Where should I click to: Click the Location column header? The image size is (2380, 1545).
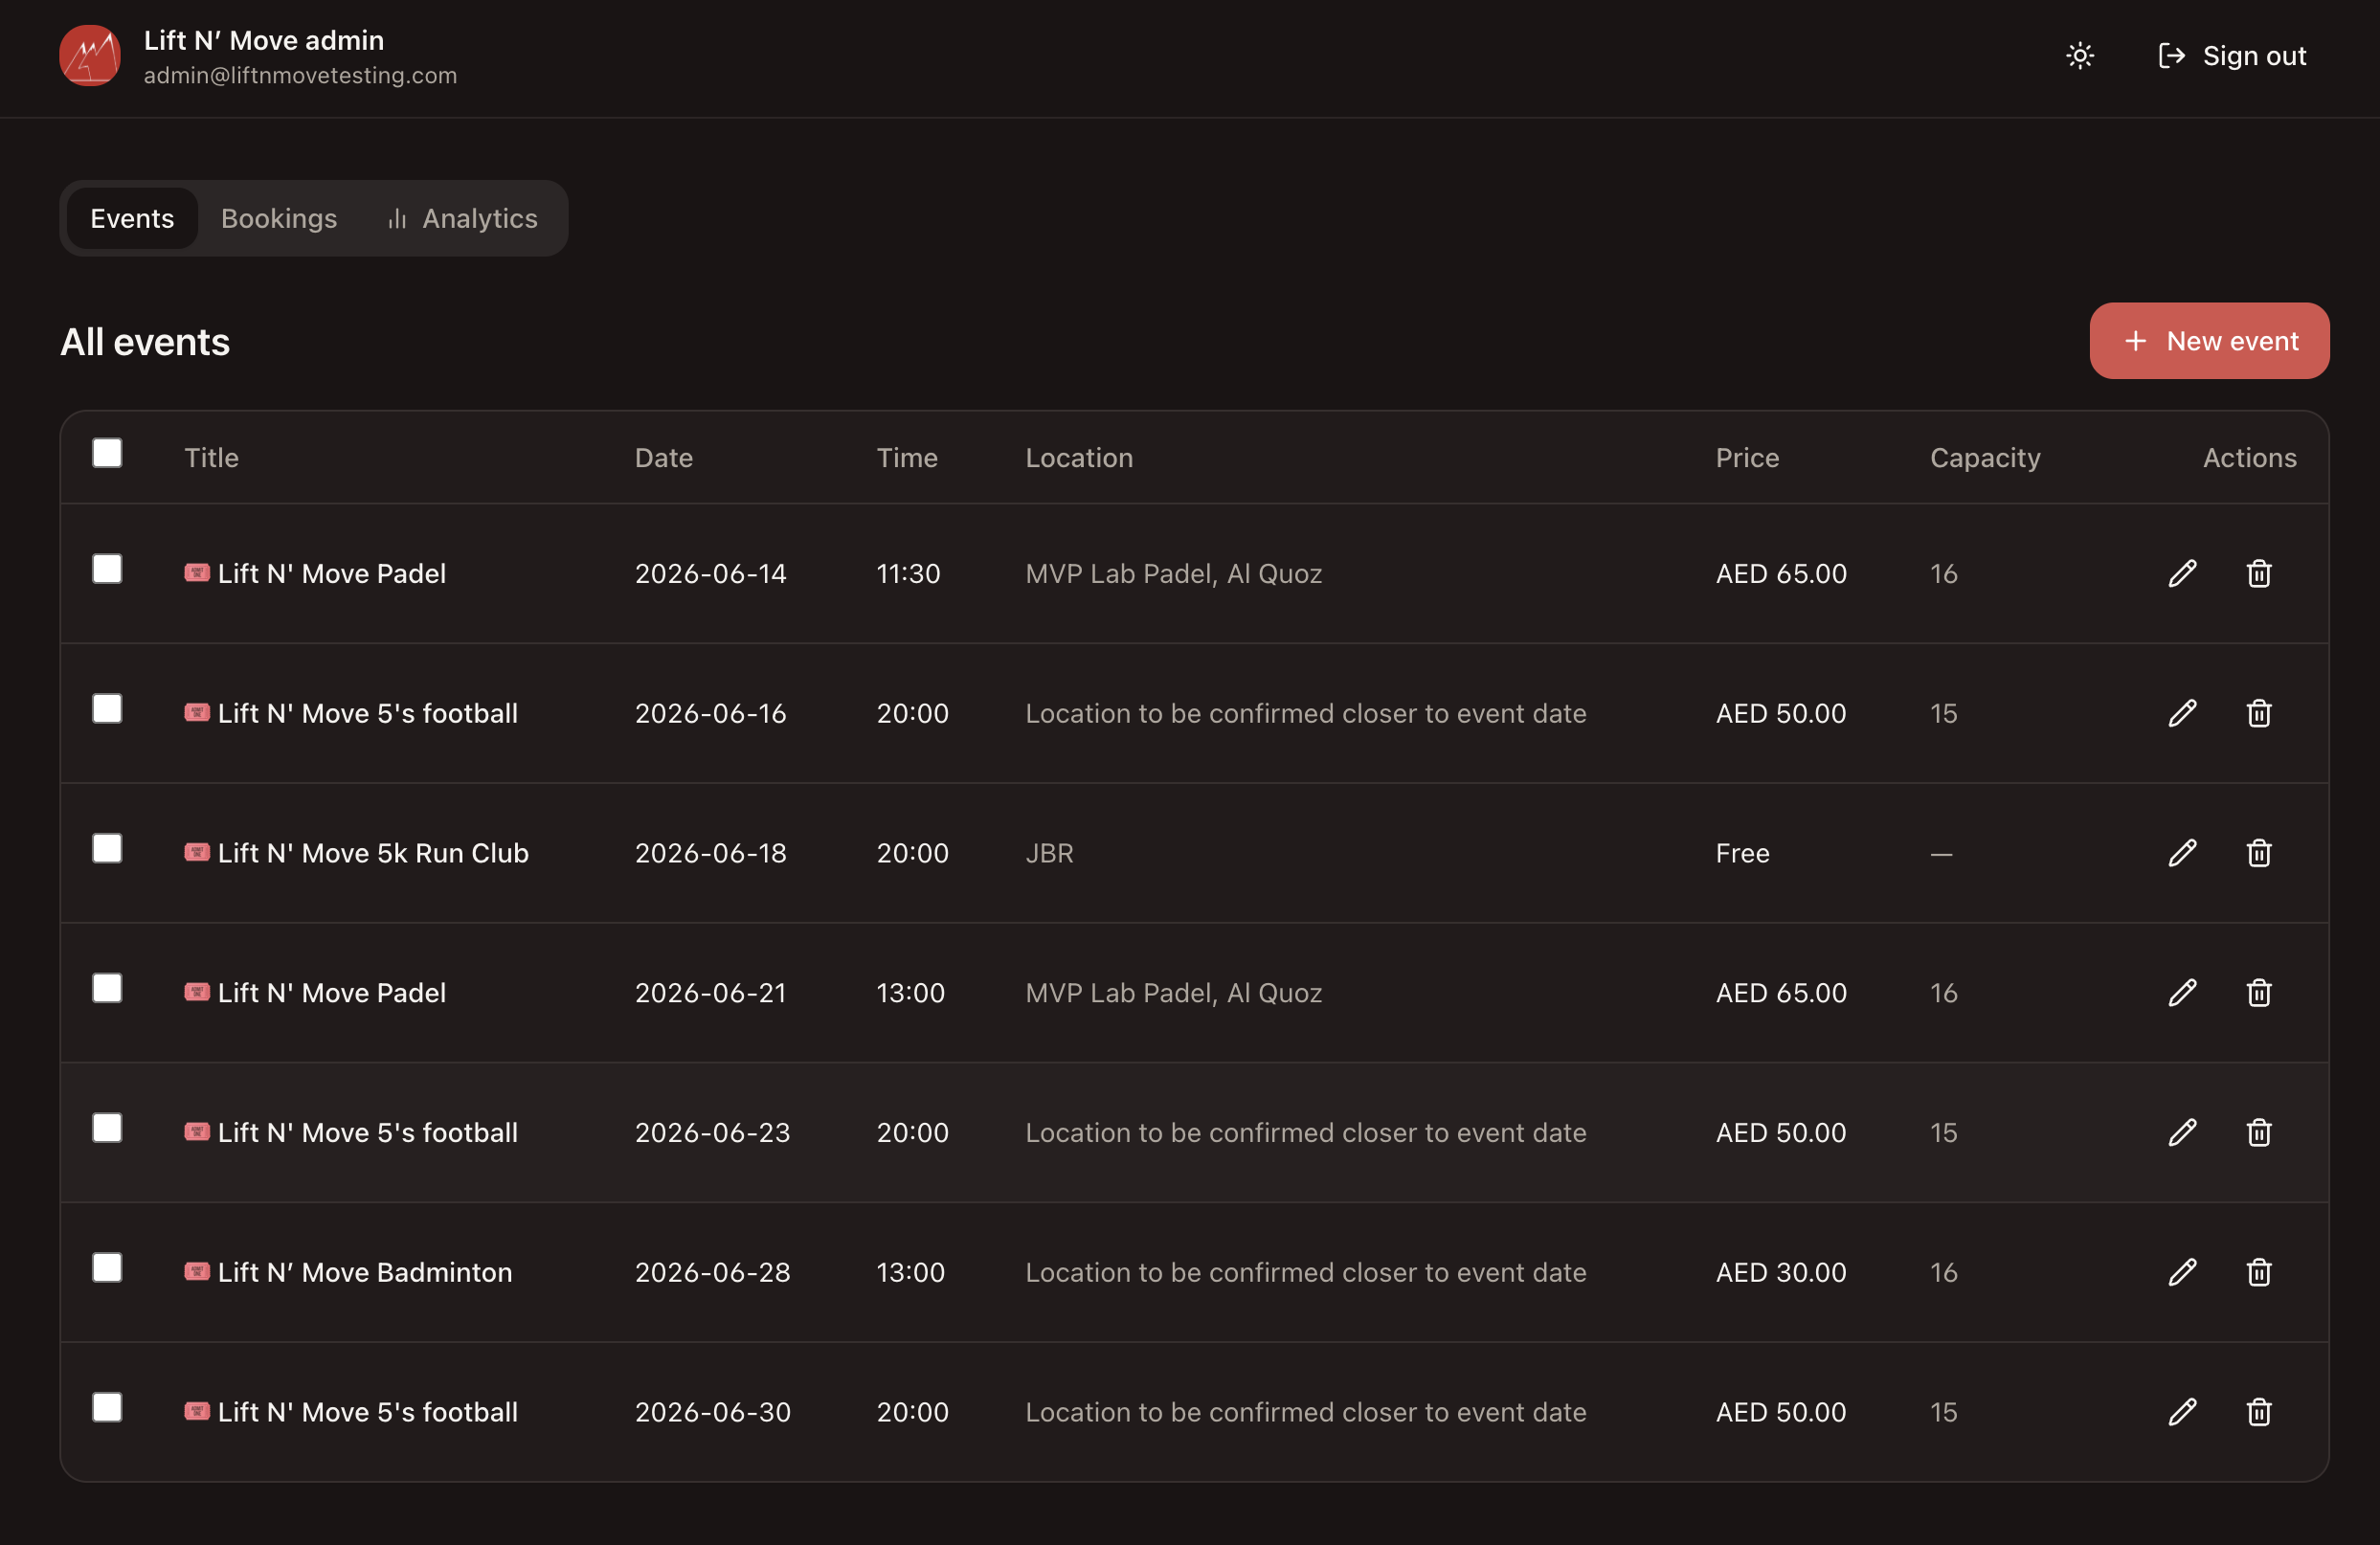point(1079,458)
